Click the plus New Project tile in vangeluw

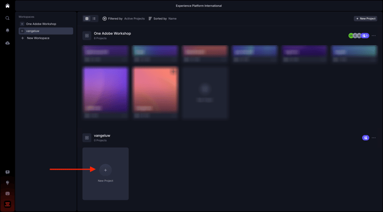pos(106,174)
